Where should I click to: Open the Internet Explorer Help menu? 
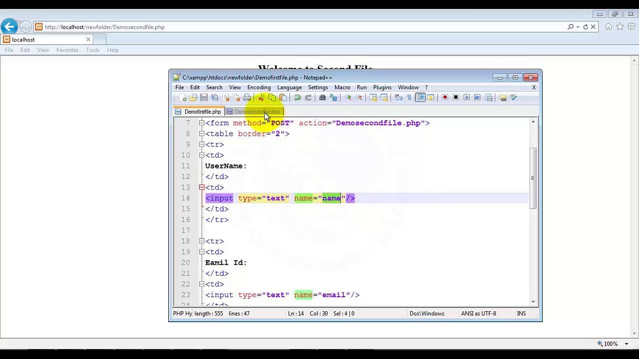(x=113, y=50)
